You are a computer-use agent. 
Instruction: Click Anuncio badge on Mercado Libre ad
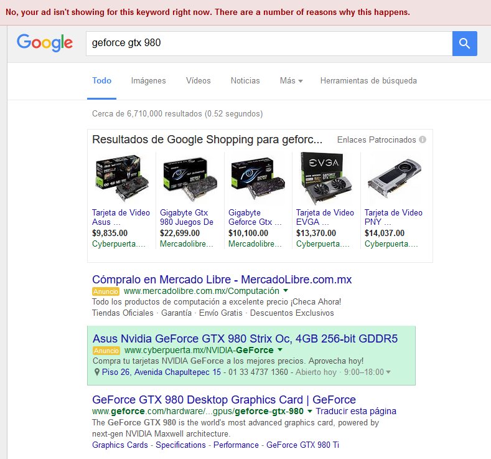pos(106,291)
